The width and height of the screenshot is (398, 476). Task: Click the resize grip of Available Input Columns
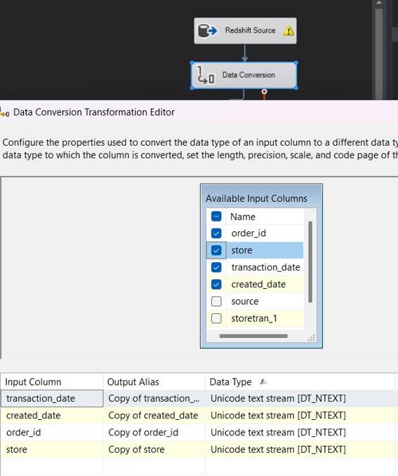(312, 338)
